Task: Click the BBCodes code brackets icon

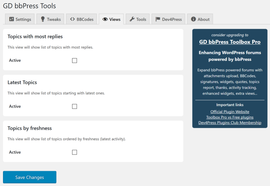Action: (x=72, y=19)
